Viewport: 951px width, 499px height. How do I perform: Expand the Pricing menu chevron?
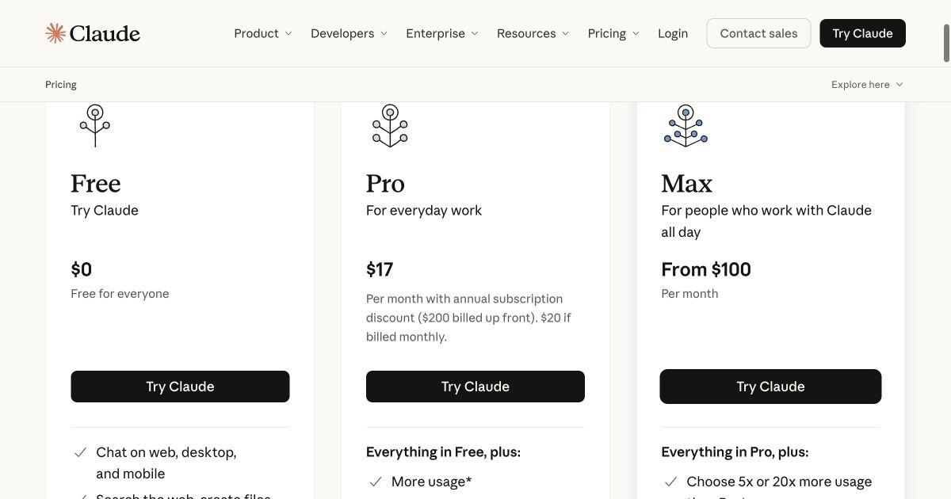[636, 33]
